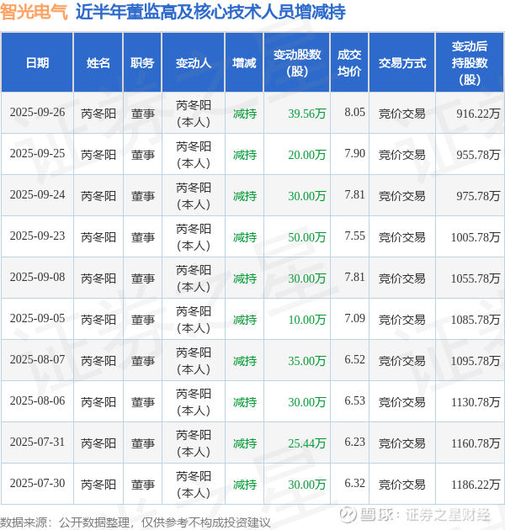Click the holdings value 916.22万
The image size is (505, 530).
478,114
